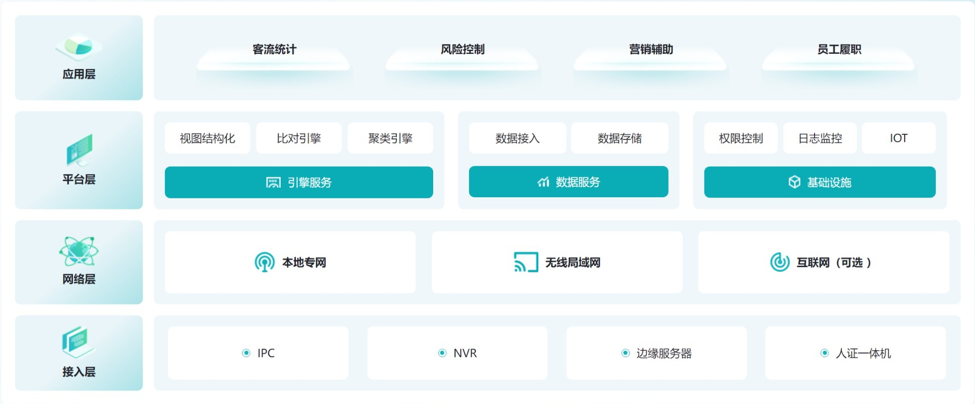The image size is (975, 404).
Task: Select the radio dot next to 人证一体机
Action: click(825, 353)
